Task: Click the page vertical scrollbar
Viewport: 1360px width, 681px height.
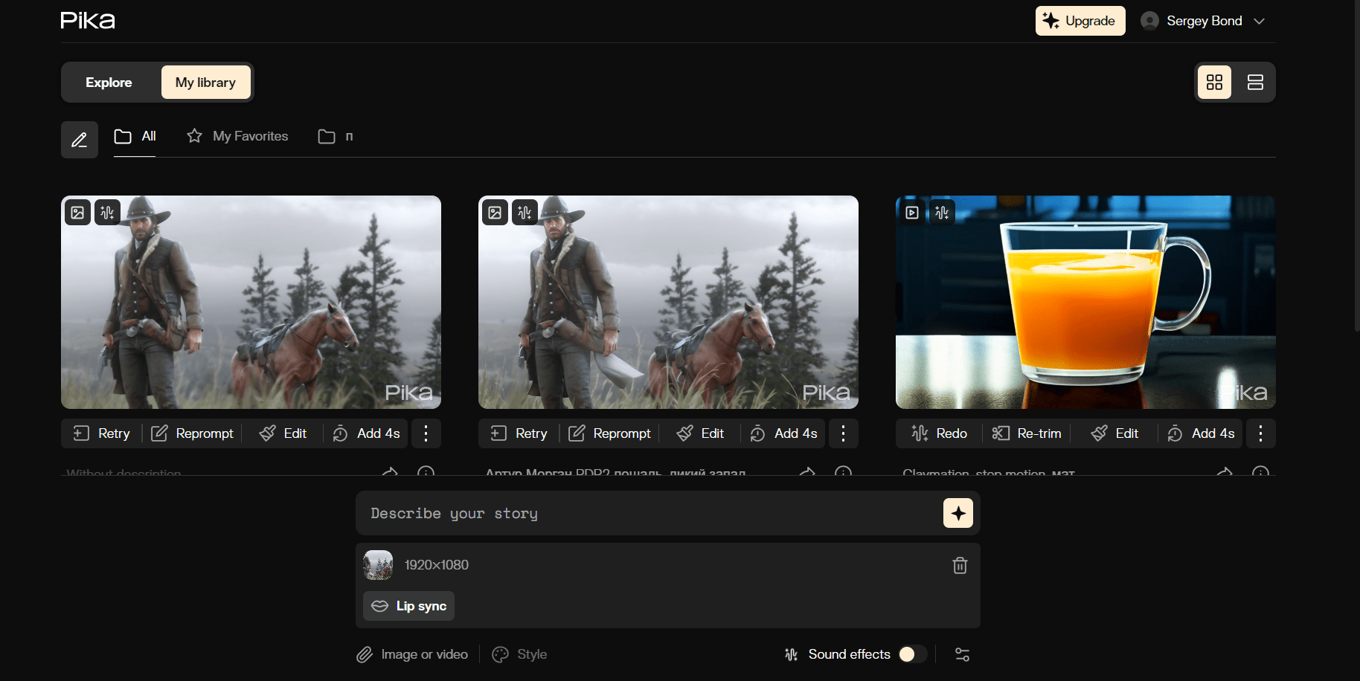Action: pos(1356,165)
